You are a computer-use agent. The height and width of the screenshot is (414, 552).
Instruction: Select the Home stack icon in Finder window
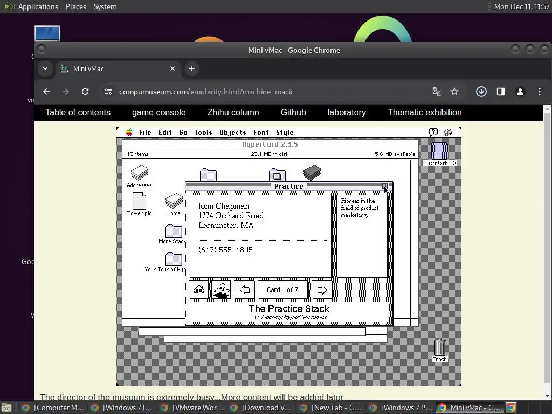pos(174,204)
